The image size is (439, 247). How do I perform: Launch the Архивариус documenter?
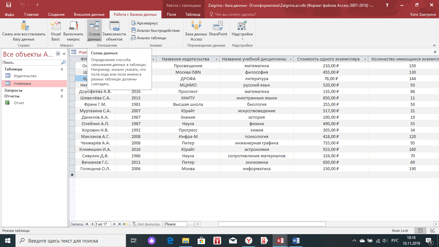(x=144, y=23)
